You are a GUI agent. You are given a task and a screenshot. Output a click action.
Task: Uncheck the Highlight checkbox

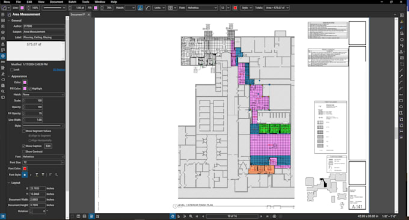pyautogui.click(x=30, y=88)
